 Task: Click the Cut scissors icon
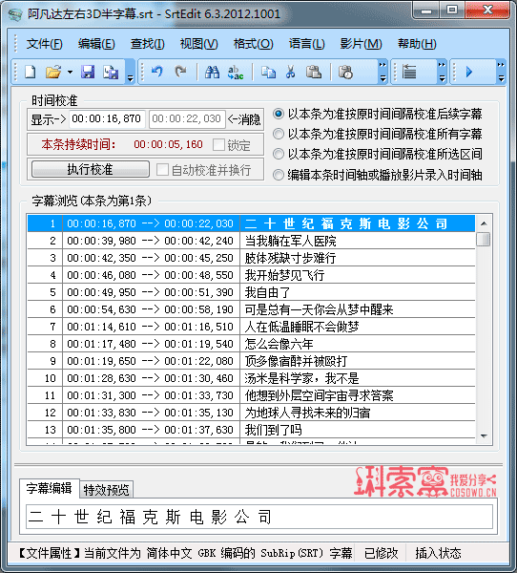pos(290,72)
